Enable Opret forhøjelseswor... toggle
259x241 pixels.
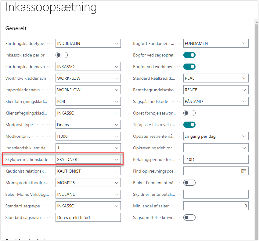[189, 113]
